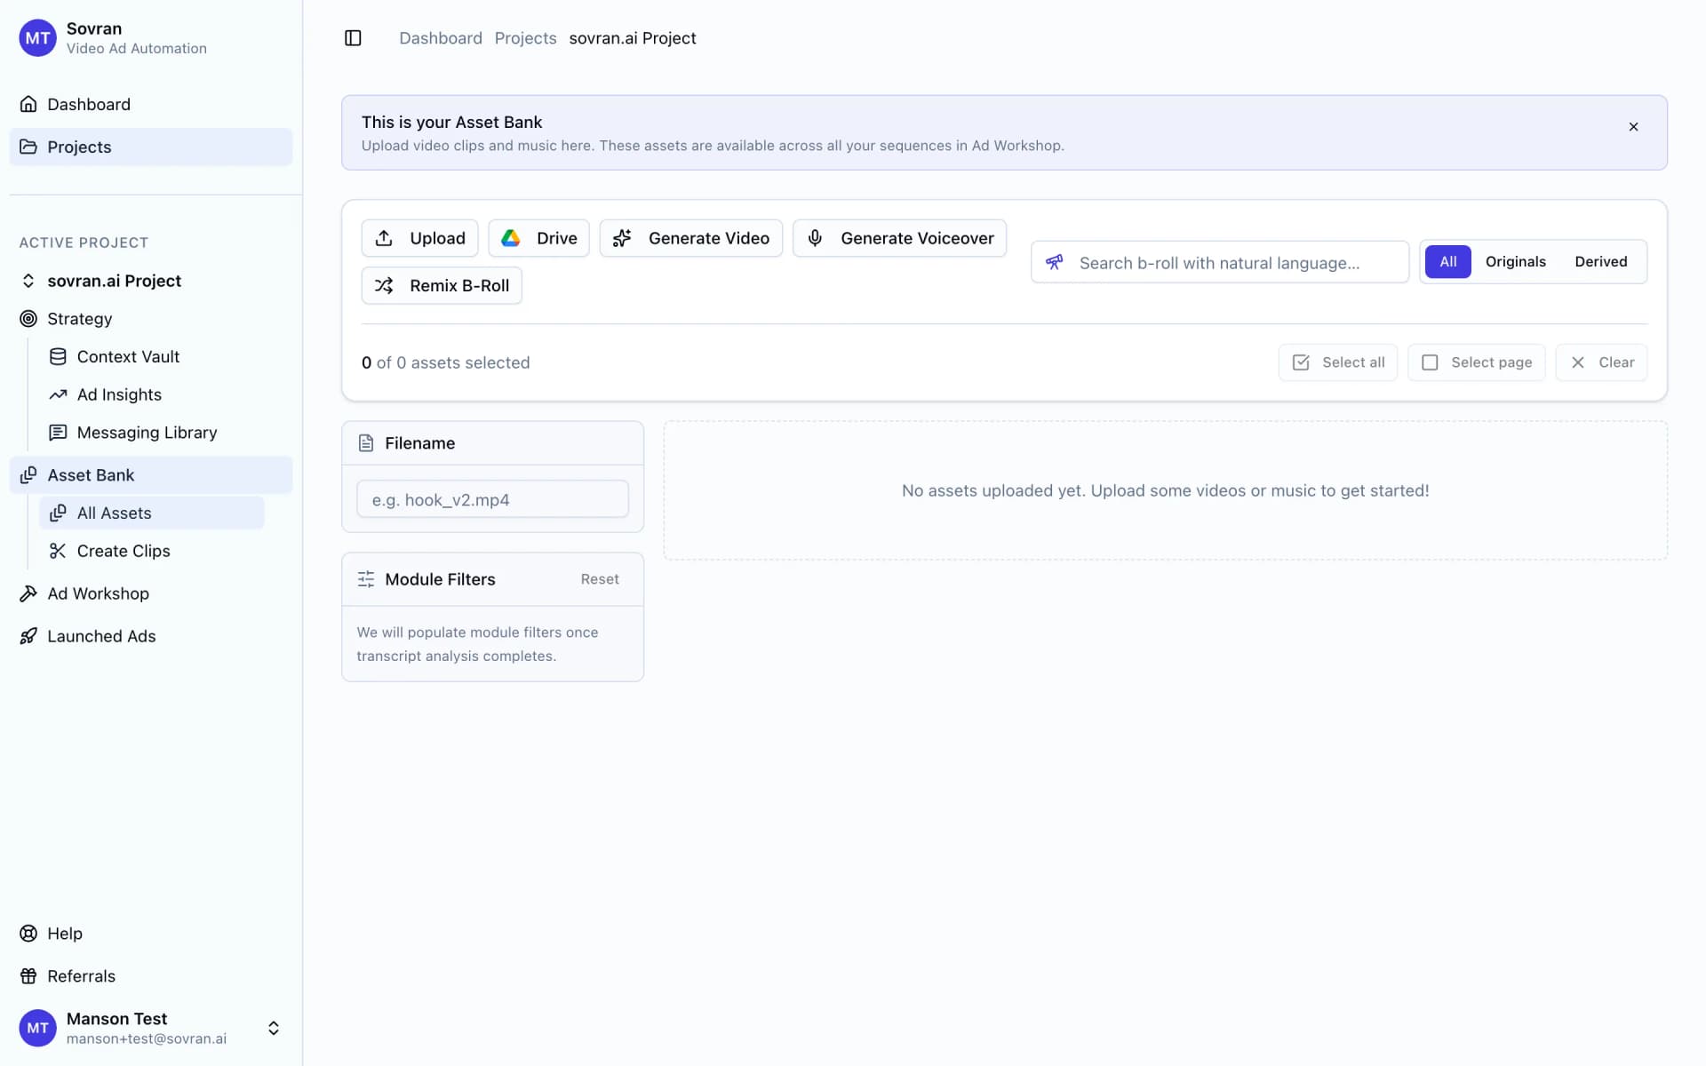Focus the b-roll natural language search field

[1220, 262]
